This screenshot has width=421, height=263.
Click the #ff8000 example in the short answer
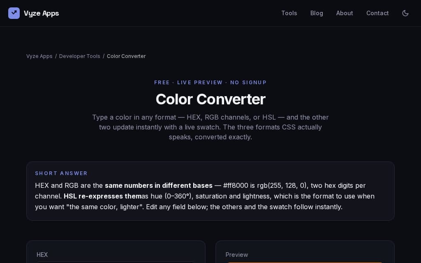[x=236, y=185]
